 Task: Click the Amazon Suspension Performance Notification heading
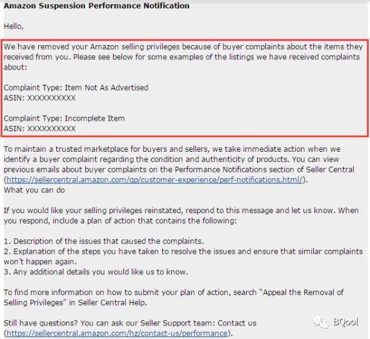(x=96, y=6)
